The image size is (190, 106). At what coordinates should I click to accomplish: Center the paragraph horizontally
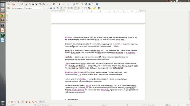[x=65, y=8]
